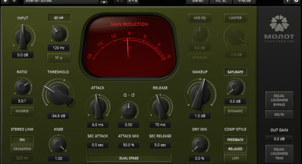Image resolution: width=302 pixels, height=164 pixels.
Task: Toggle the SC HP filter on
Action: pos(58,18)
